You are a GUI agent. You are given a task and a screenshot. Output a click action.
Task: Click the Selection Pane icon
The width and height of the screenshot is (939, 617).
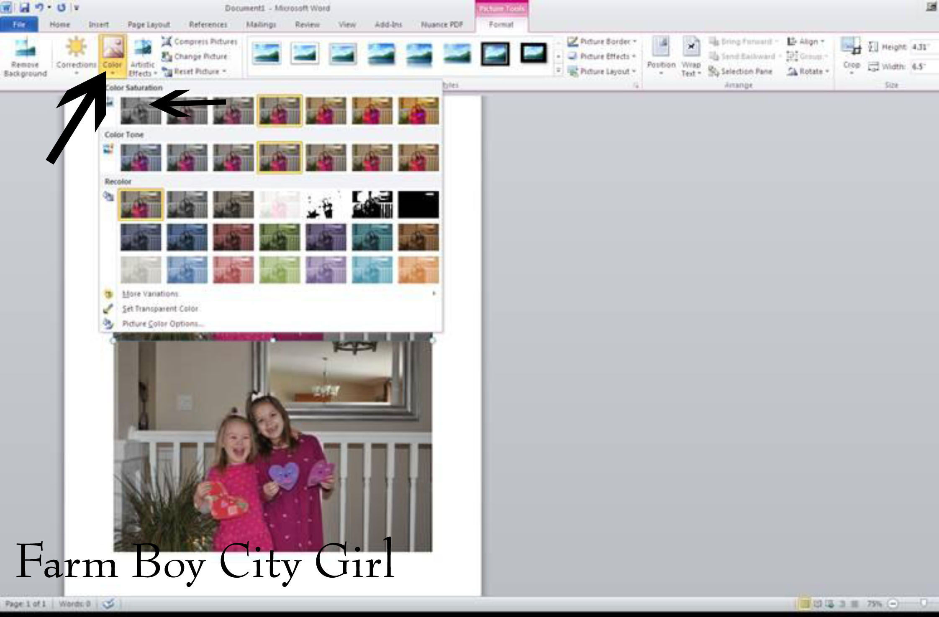pos(713,72)
